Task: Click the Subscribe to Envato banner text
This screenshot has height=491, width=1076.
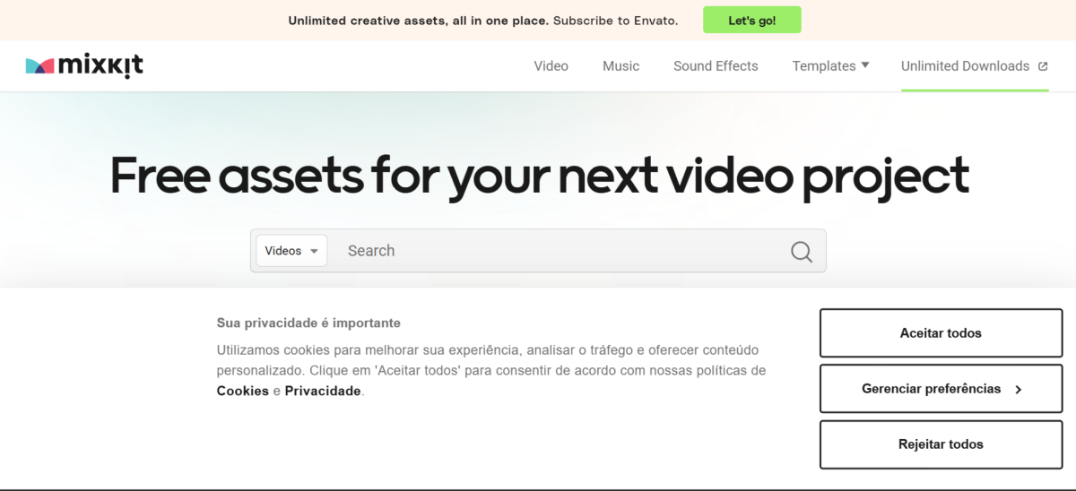Action: click(615, 20)
